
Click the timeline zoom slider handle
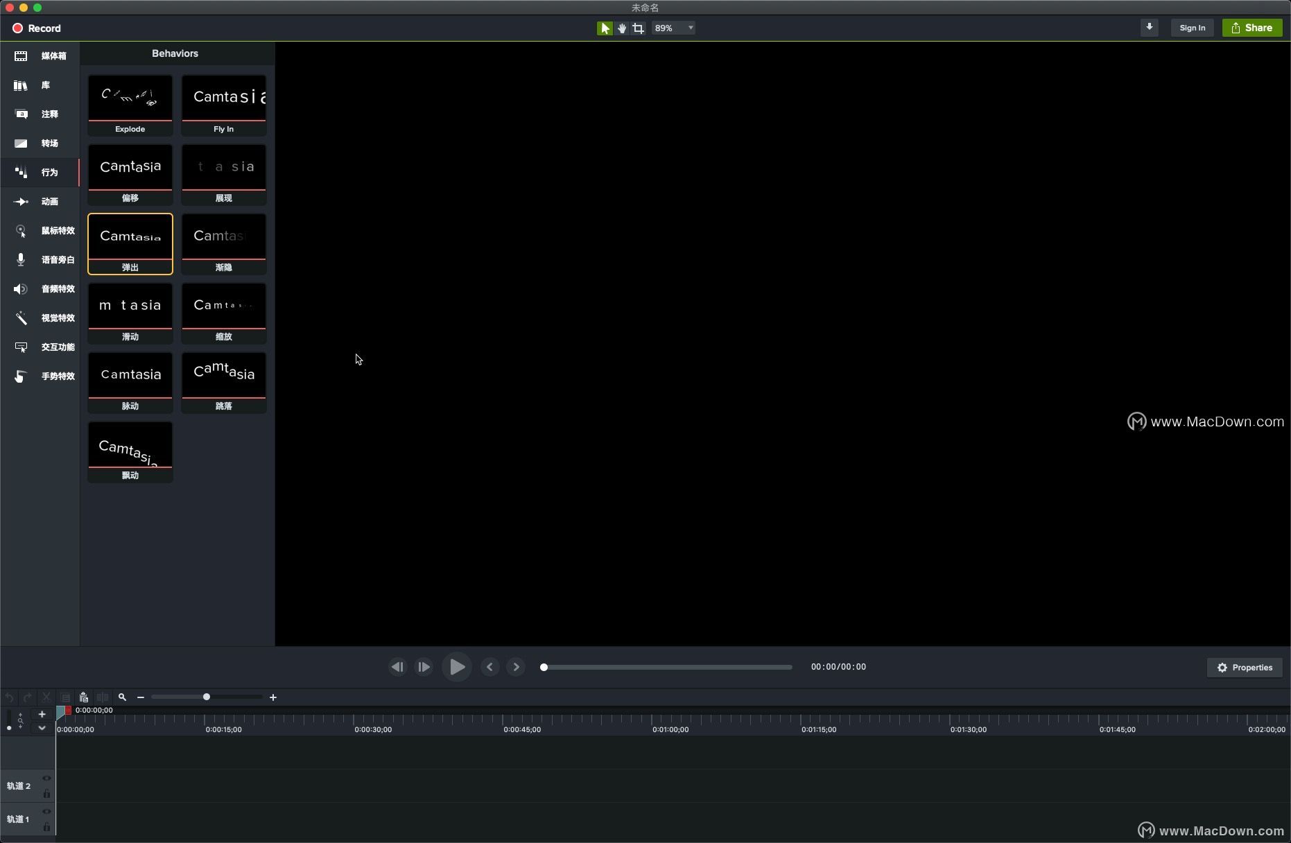coord(206,697)
